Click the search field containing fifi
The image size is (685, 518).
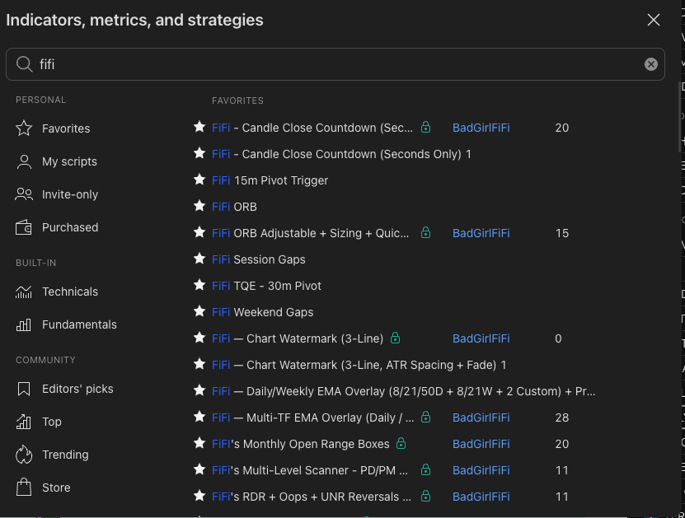[335, 64]
